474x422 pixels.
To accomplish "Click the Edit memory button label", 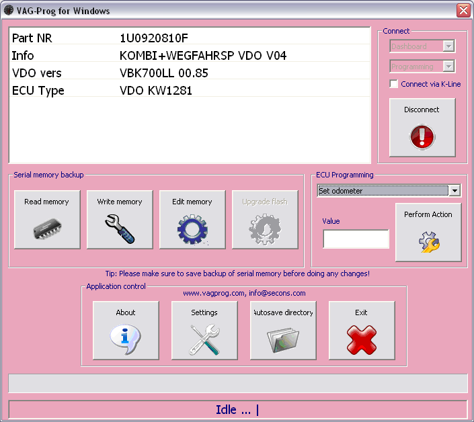I will tap(192, 202).
